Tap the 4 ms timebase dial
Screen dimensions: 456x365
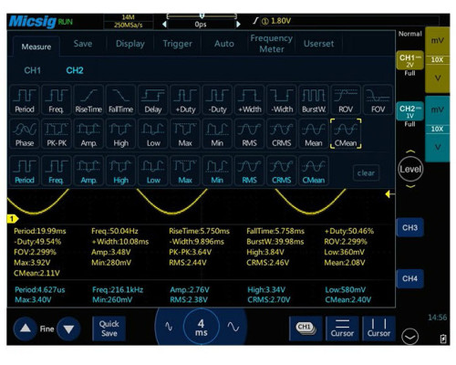[201, 327]
